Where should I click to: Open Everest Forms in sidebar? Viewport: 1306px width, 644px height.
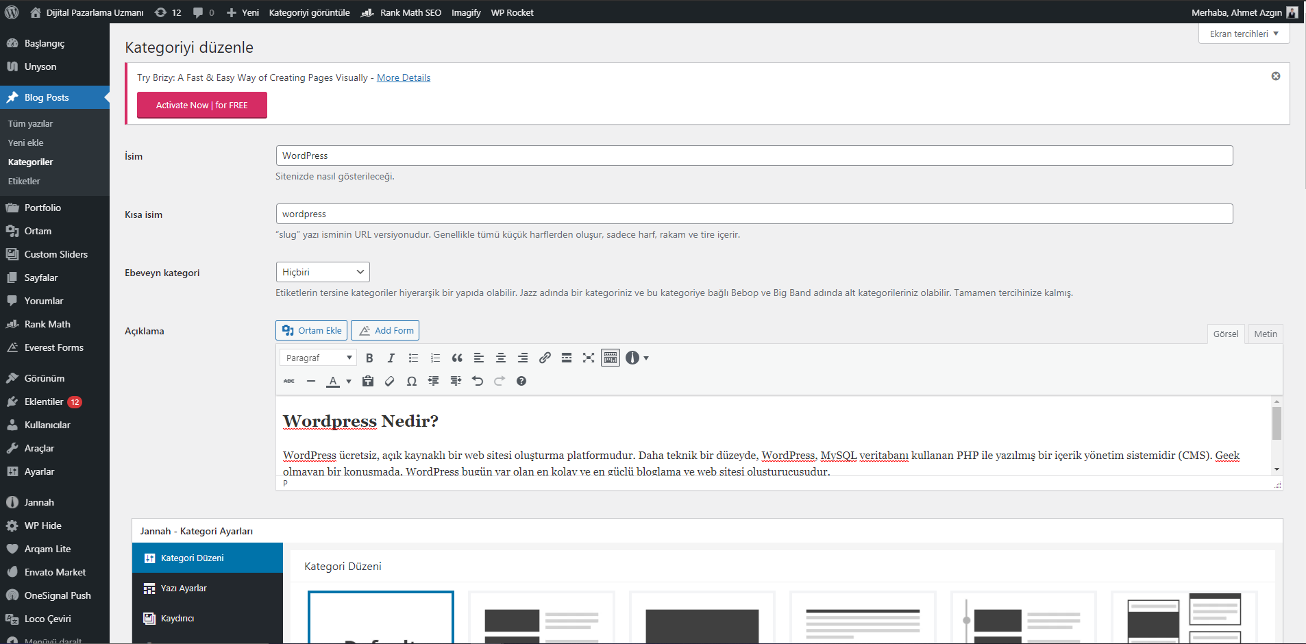[x=55, y=347]
